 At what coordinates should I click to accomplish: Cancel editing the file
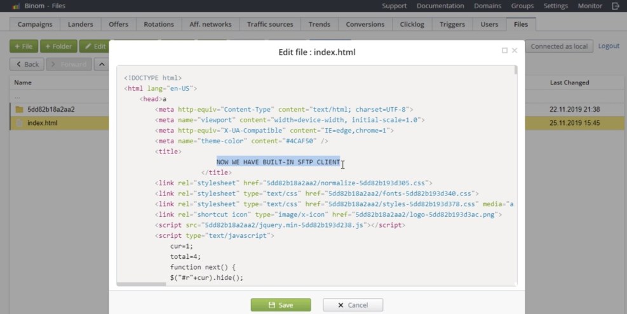click(x=353, y=305)
